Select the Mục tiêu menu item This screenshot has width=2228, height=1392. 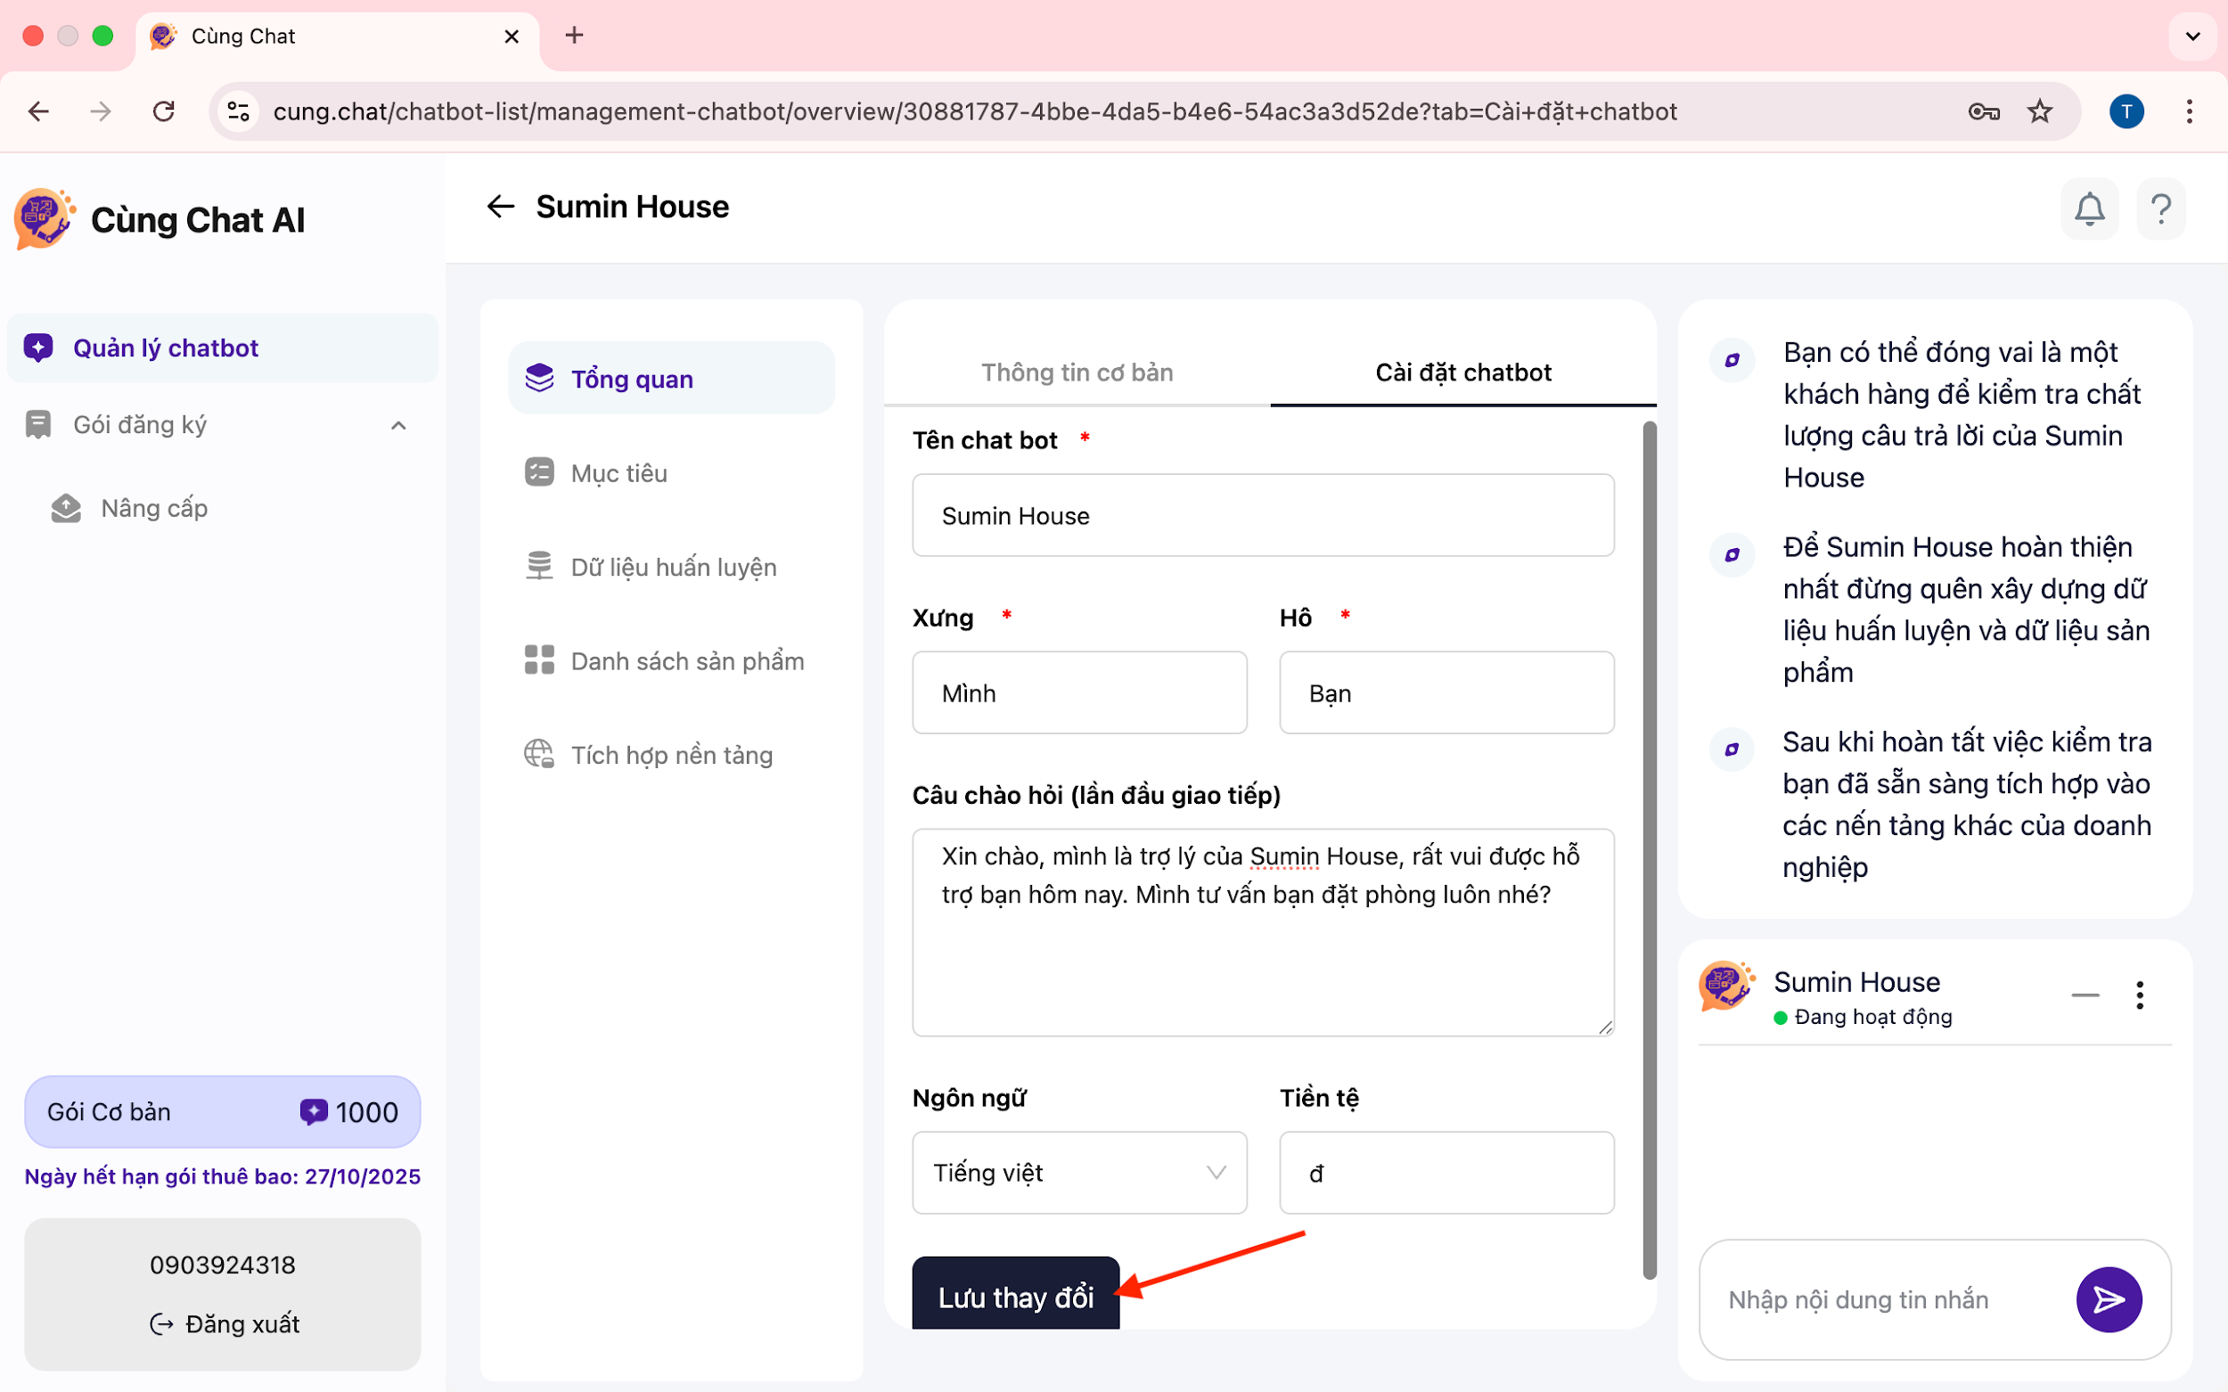click(618, 473)
